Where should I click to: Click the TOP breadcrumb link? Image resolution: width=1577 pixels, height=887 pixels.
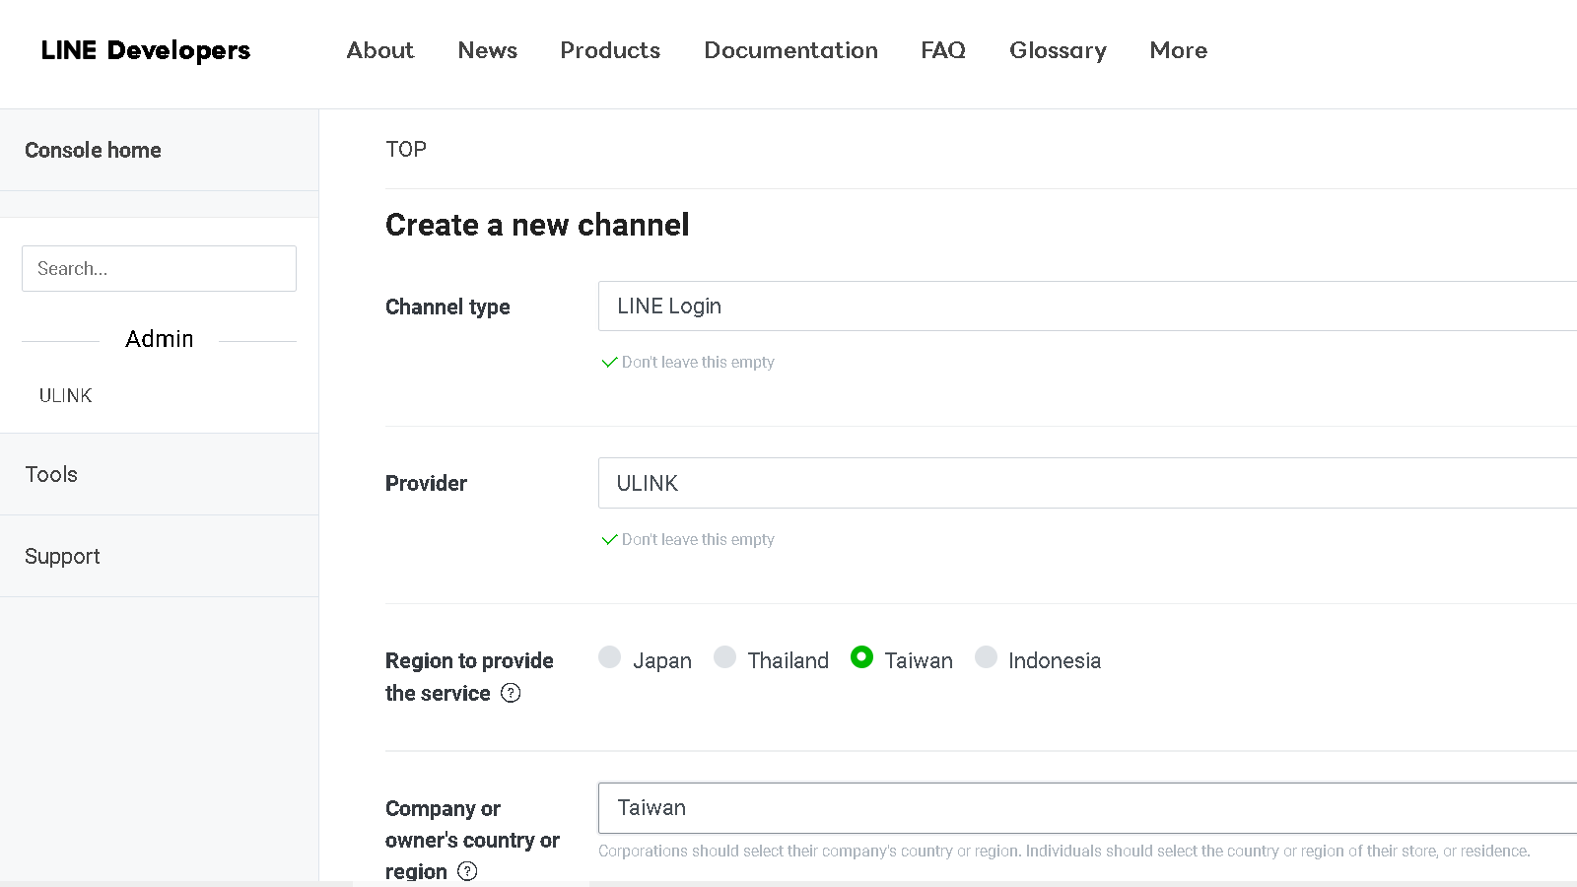coord(406,149)
